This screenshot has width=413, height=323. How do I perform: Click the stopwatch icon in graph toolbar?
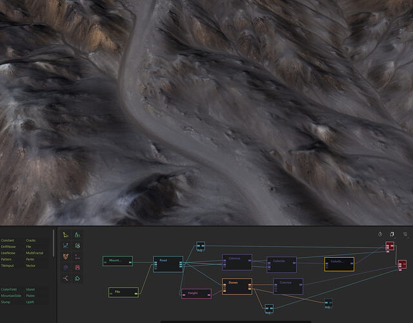coord(380,234)
